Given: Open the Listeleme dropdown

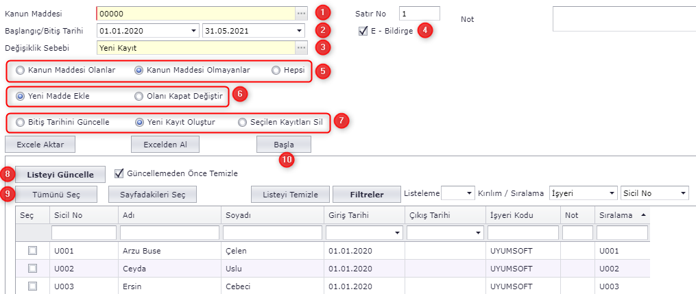Looking at the screenshot, I should 469,194.
